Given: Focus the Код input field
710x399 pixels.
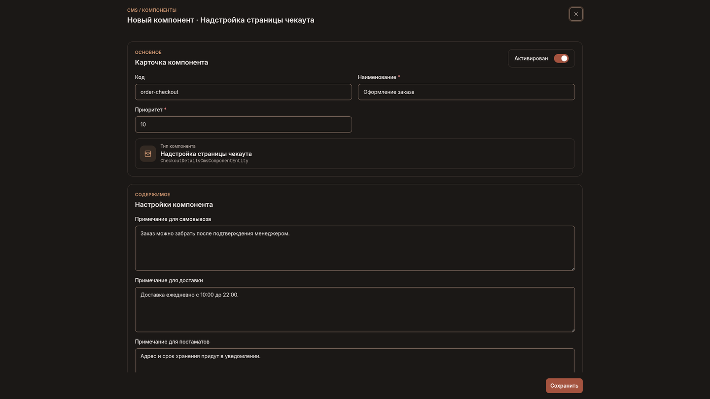Looking at the screenshot, I should click(244, 92).
